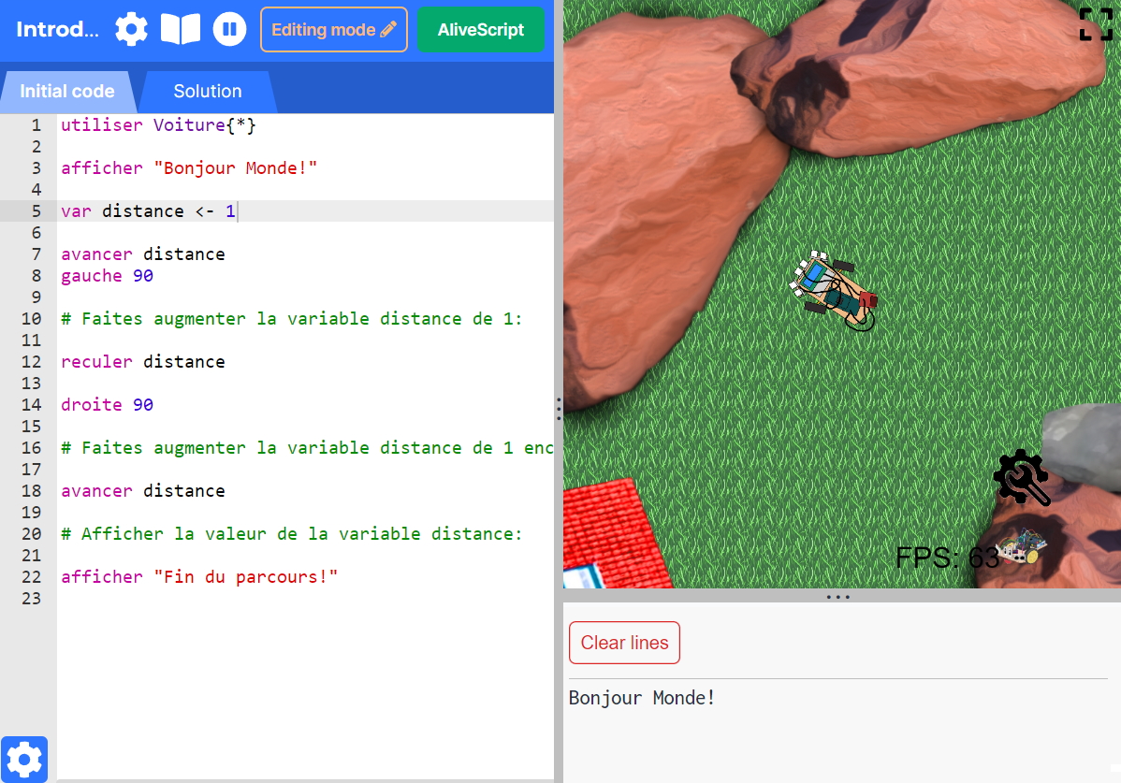The width and height of the screenshot is (1121, 783).
Task: Run the AliveScript button
Action: pyautogui.click(x=480, y=29)
